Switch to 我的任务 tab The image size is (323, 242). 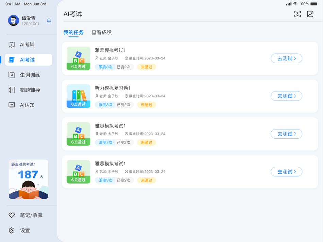point(73,32)
